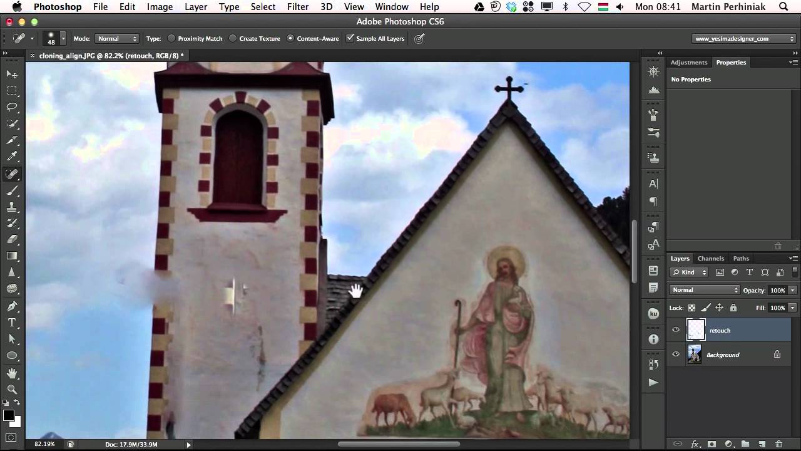Delete the current layer with trash icon
This screenshot has width=801, height=451.
778,444
